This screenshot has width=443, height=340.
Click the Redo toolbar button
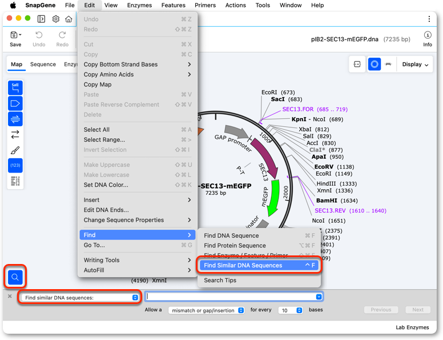(62, 39)
